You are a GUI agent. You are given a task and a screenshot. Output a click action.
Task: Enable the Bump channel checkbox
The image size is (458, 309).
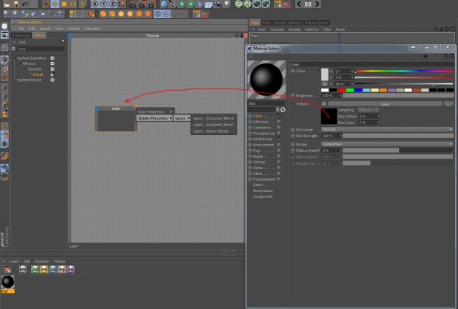tap(278, 156)
